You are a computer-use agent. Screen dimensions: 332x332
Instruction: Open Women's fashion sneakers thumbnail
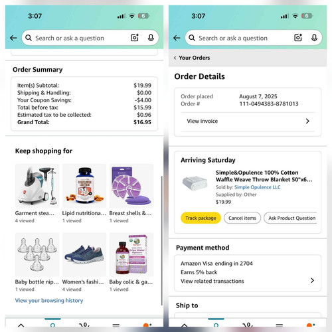pyautogui.click(x=84, y=254)
